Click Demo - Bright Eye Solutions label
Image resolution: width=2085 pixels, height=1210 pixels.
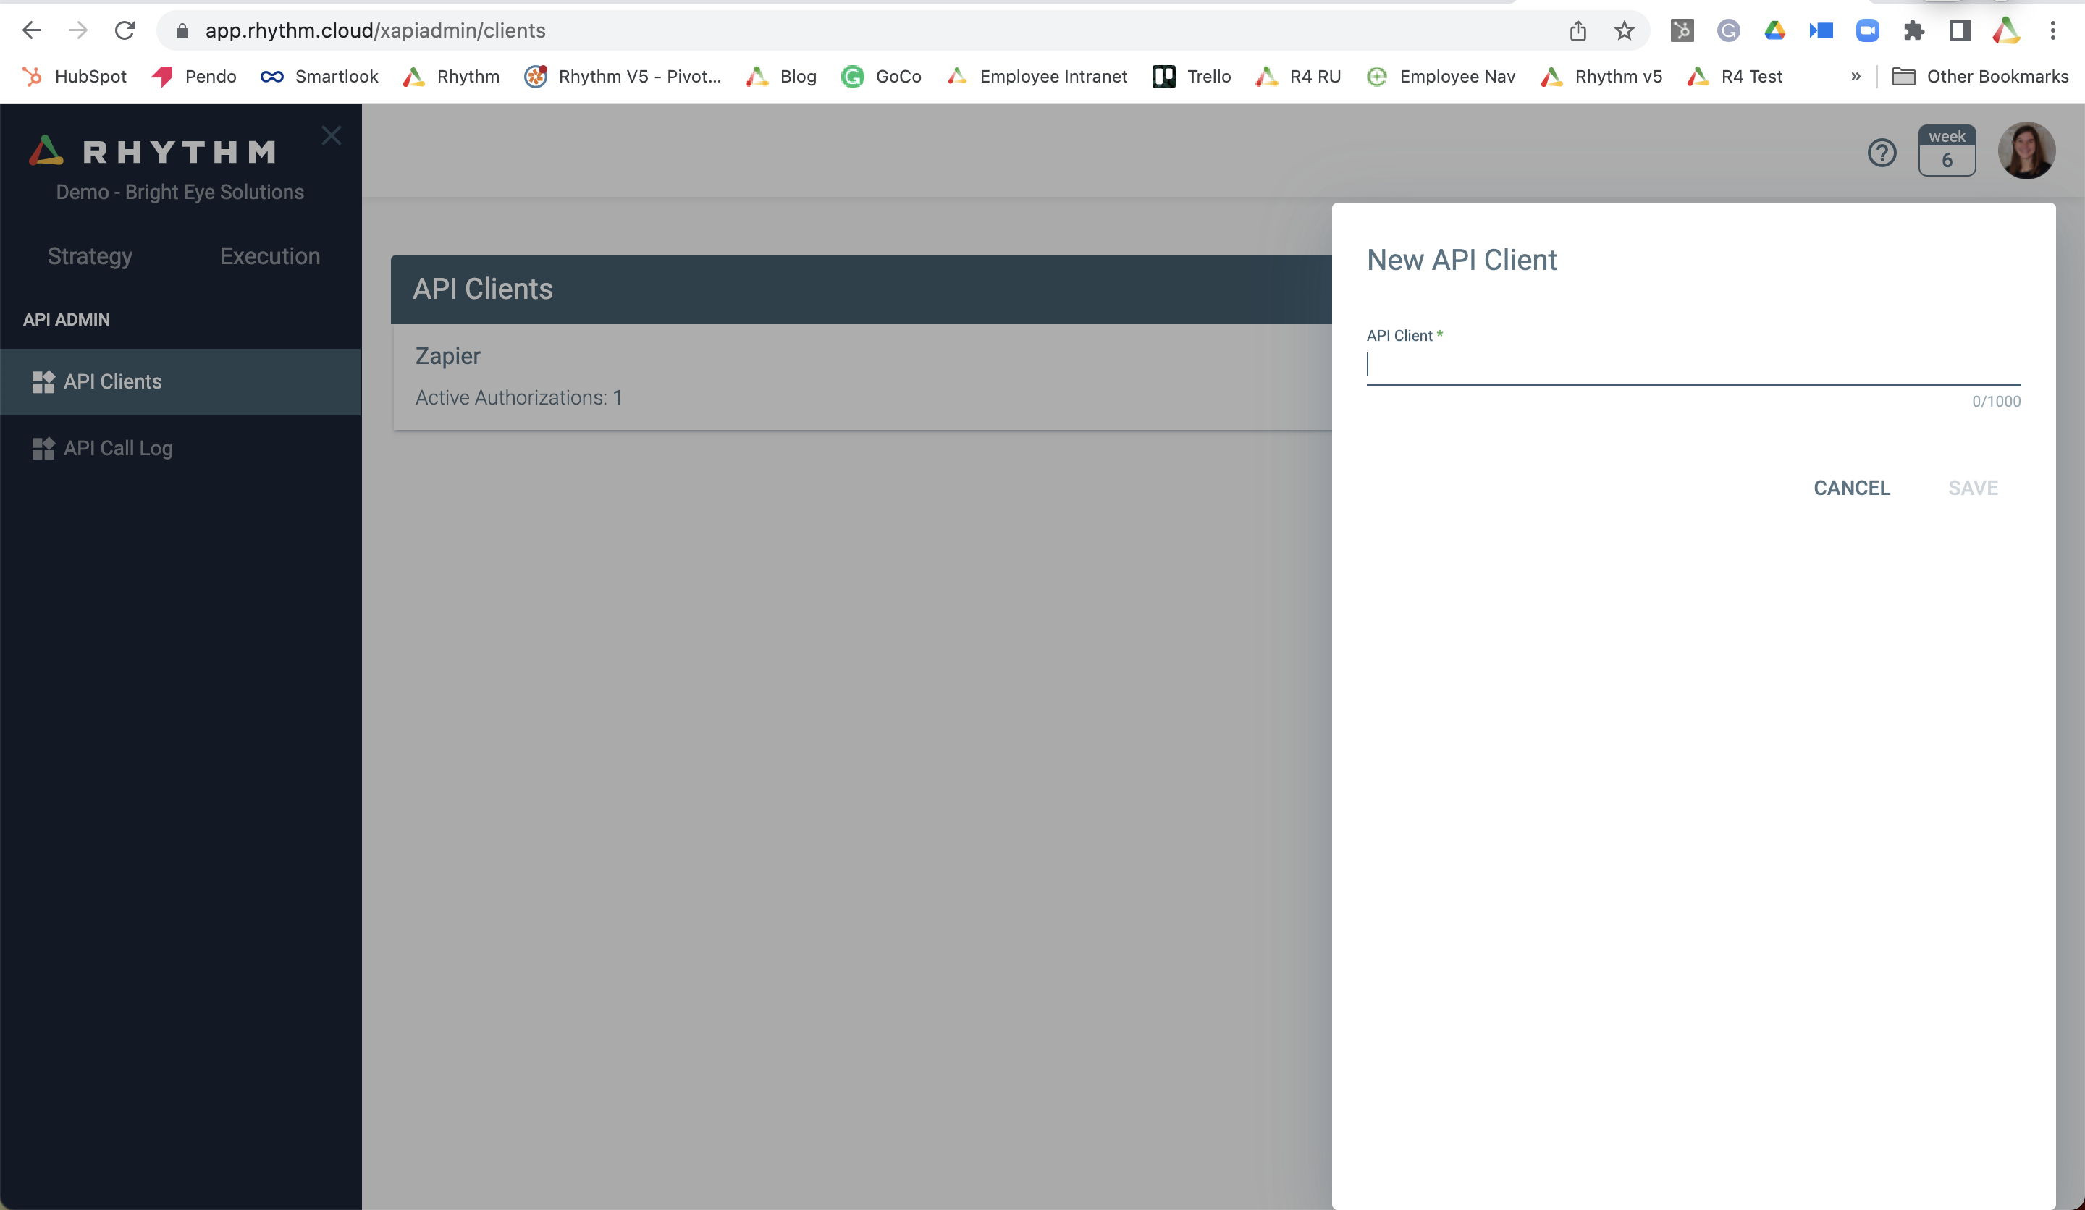[x=180, y=192]
